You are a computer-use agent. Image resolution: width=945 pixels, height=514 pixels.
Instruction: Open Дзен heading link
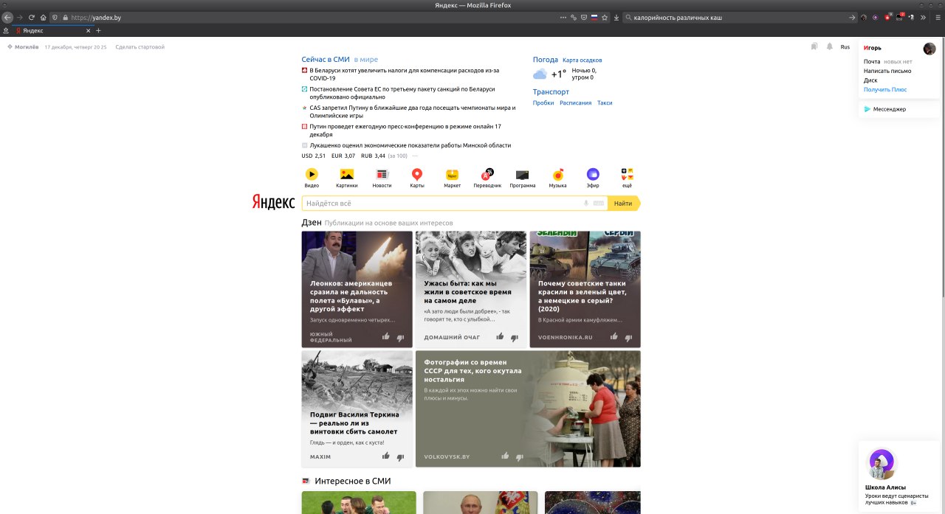(x=312, y=222)
